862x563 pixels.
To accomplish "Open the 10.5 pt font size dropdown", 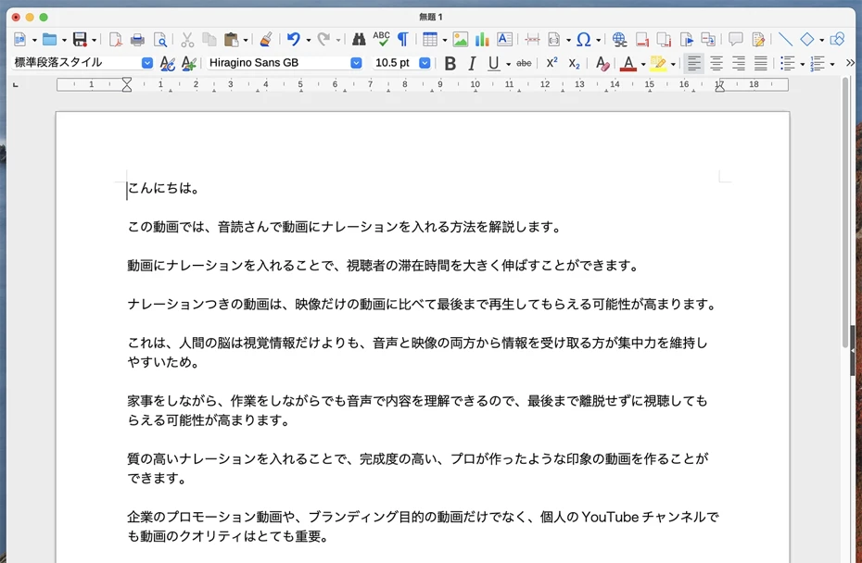I will (425, 63).
